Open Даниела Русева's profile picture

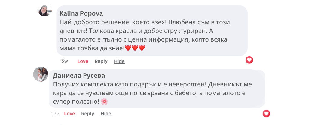[x=41, y=74]
